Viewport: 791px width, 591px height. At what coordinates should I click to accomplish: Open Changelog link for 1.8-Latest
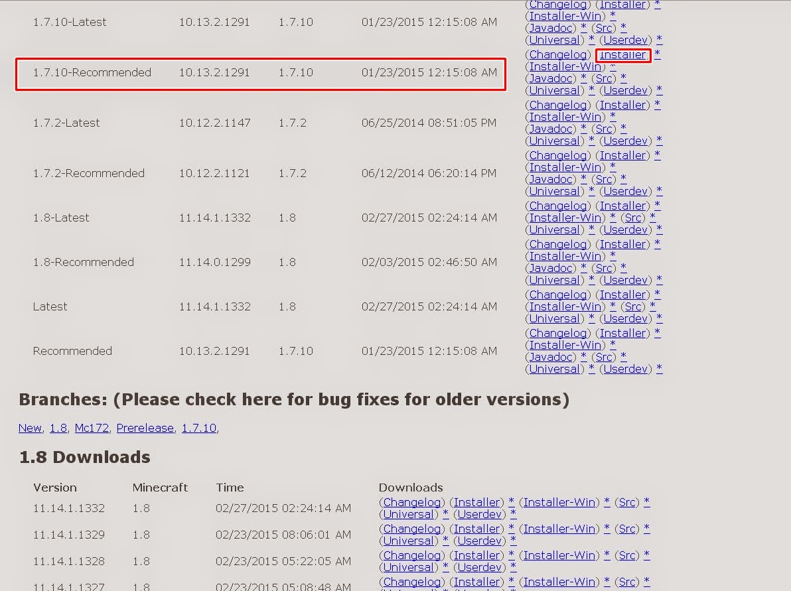[558, 206]
